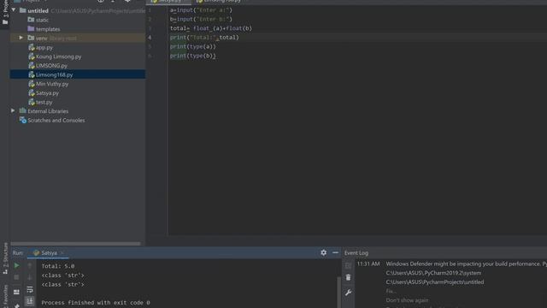
Task: Place cursor on total= float line
Action: point(211,28)
